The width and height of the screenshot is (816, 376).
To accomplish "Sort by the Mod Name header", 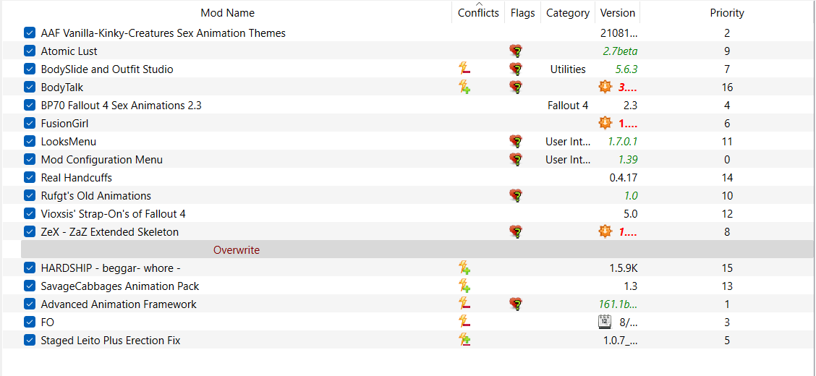I will click(x=227, y=13).
